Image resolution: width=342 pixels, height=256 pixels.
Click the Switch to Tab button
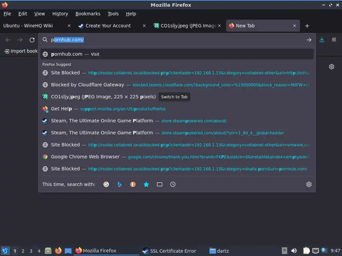tap(174, 97)
